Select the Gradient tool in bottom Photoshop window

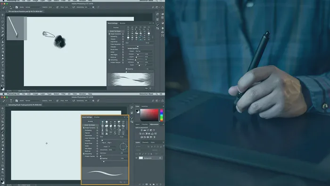(x=2, y=145)
